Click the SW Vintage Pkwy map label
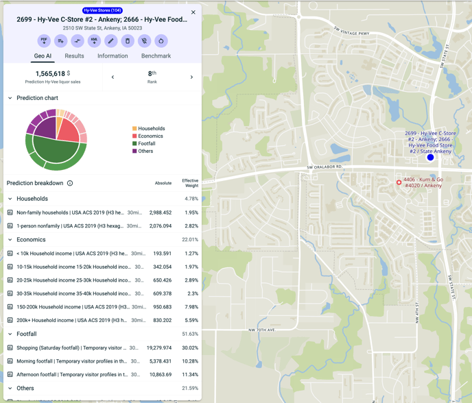 tap(351, 31)
